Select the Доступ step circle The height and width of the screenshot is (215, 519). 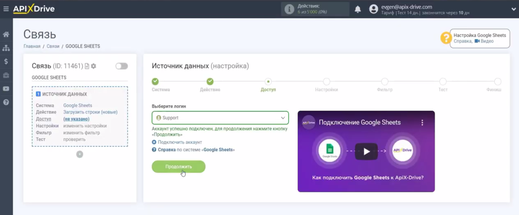[x=268, y=81]
